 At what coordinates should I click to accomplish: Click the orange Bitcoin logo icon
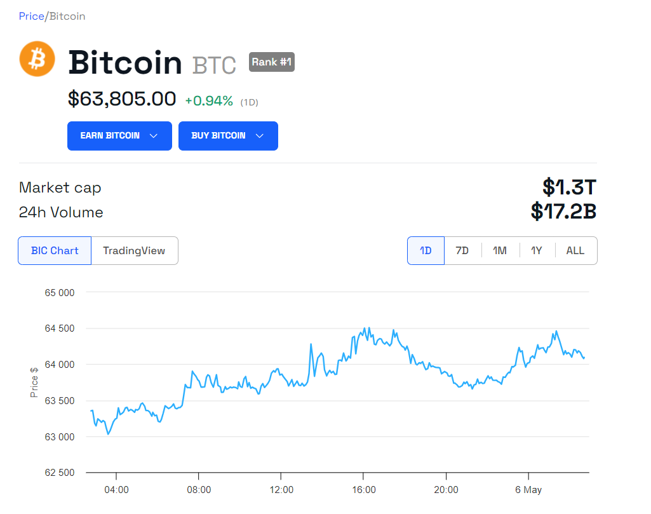pos(37,58)
